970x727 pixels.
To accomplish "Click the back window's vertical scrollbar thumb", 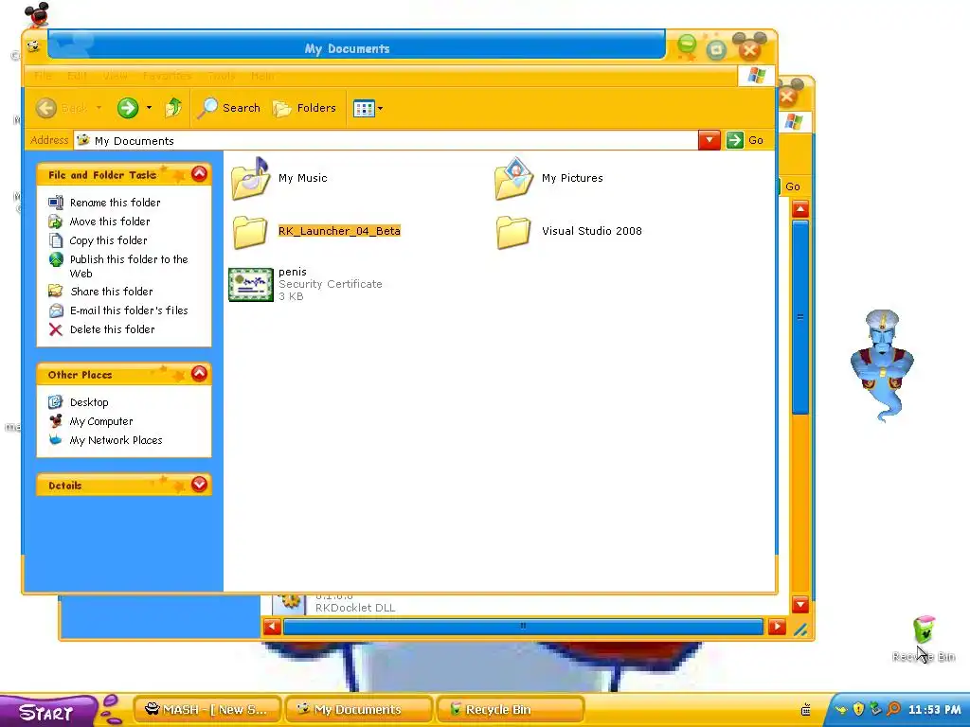I will [x=800, y=318].
